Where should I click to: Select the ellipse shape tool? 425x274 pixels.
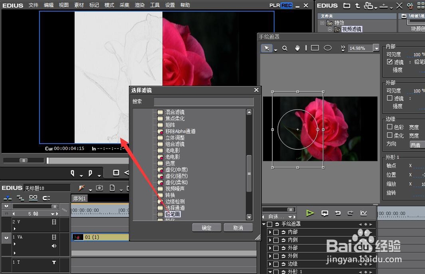coord(328,48)
